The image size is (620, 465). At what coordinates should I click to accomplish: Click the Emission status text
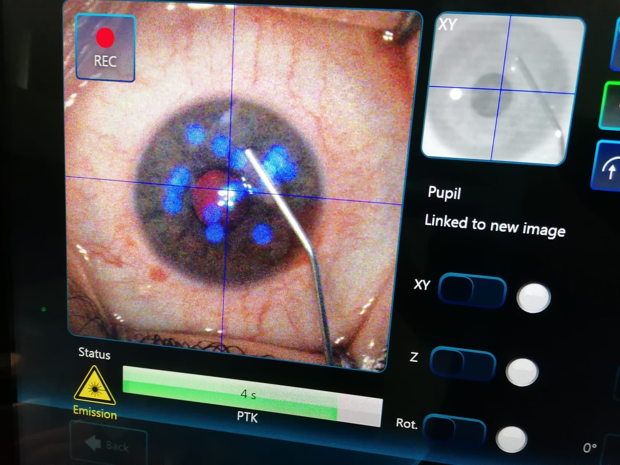point(95,413)
